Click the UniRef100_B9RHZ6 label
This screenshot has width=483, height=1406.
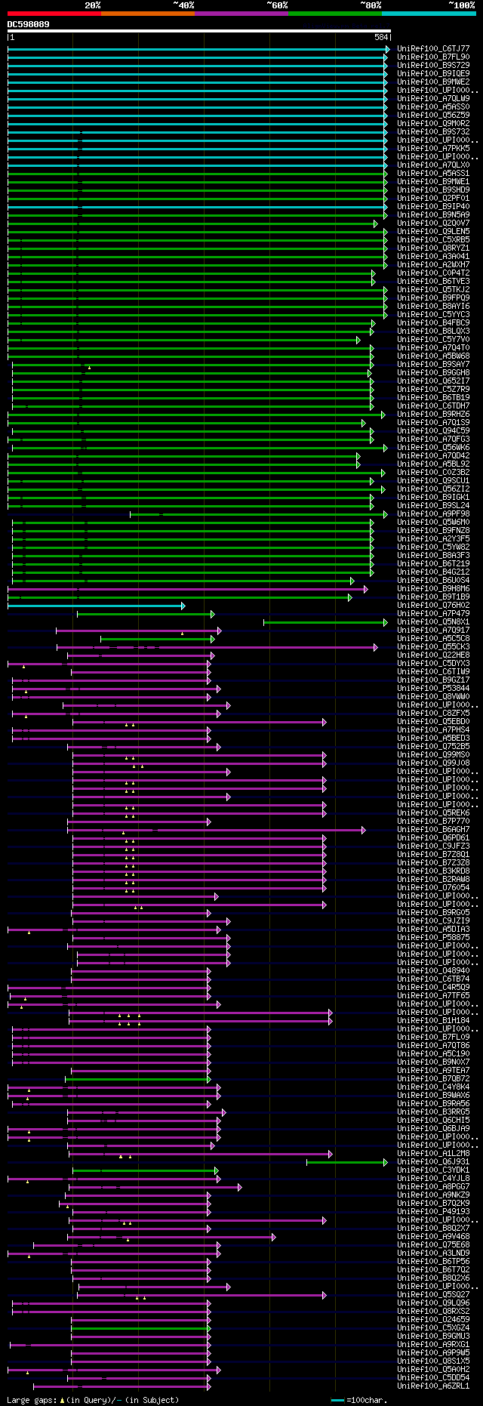coord(433,415)
